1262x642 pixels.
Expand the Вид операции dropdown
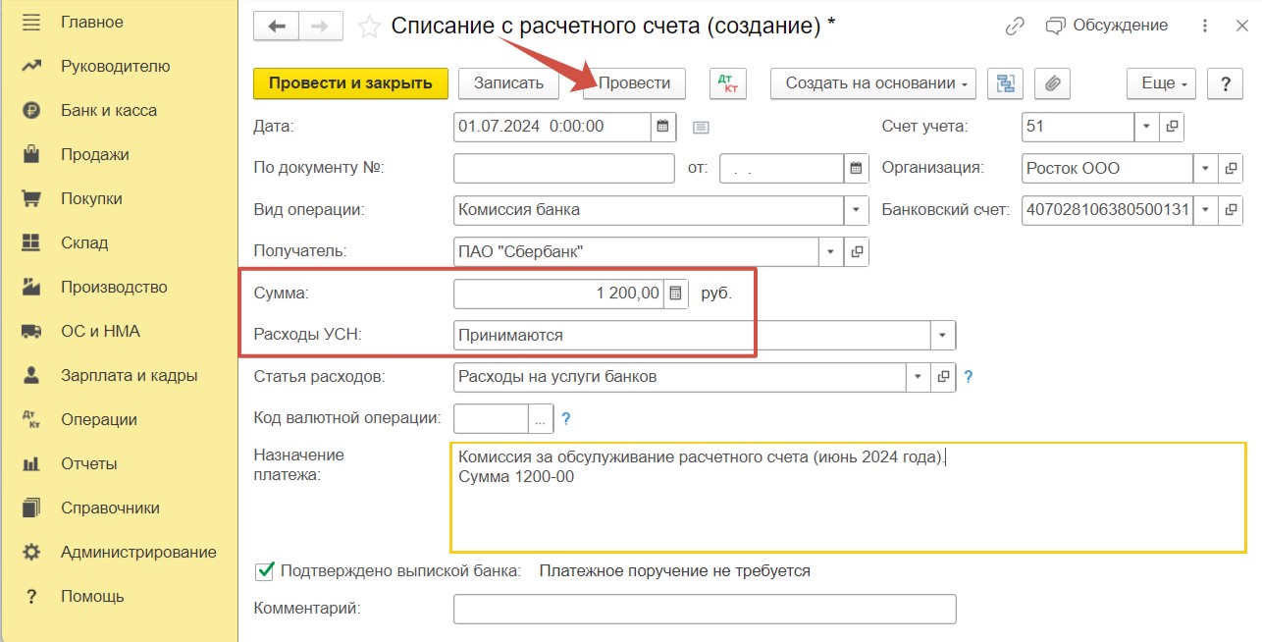(x=856, y=210)
